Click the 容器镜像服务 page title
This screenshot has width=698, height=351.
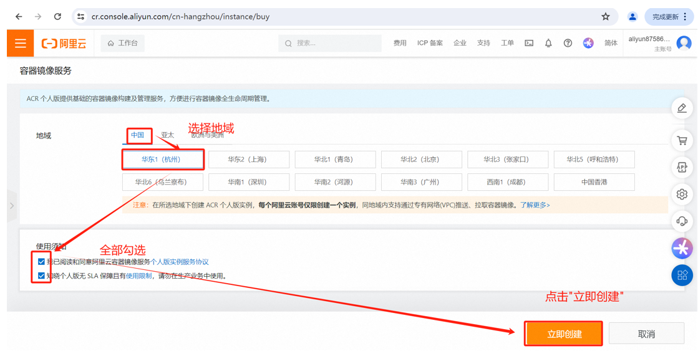click(x=46, y=70)
